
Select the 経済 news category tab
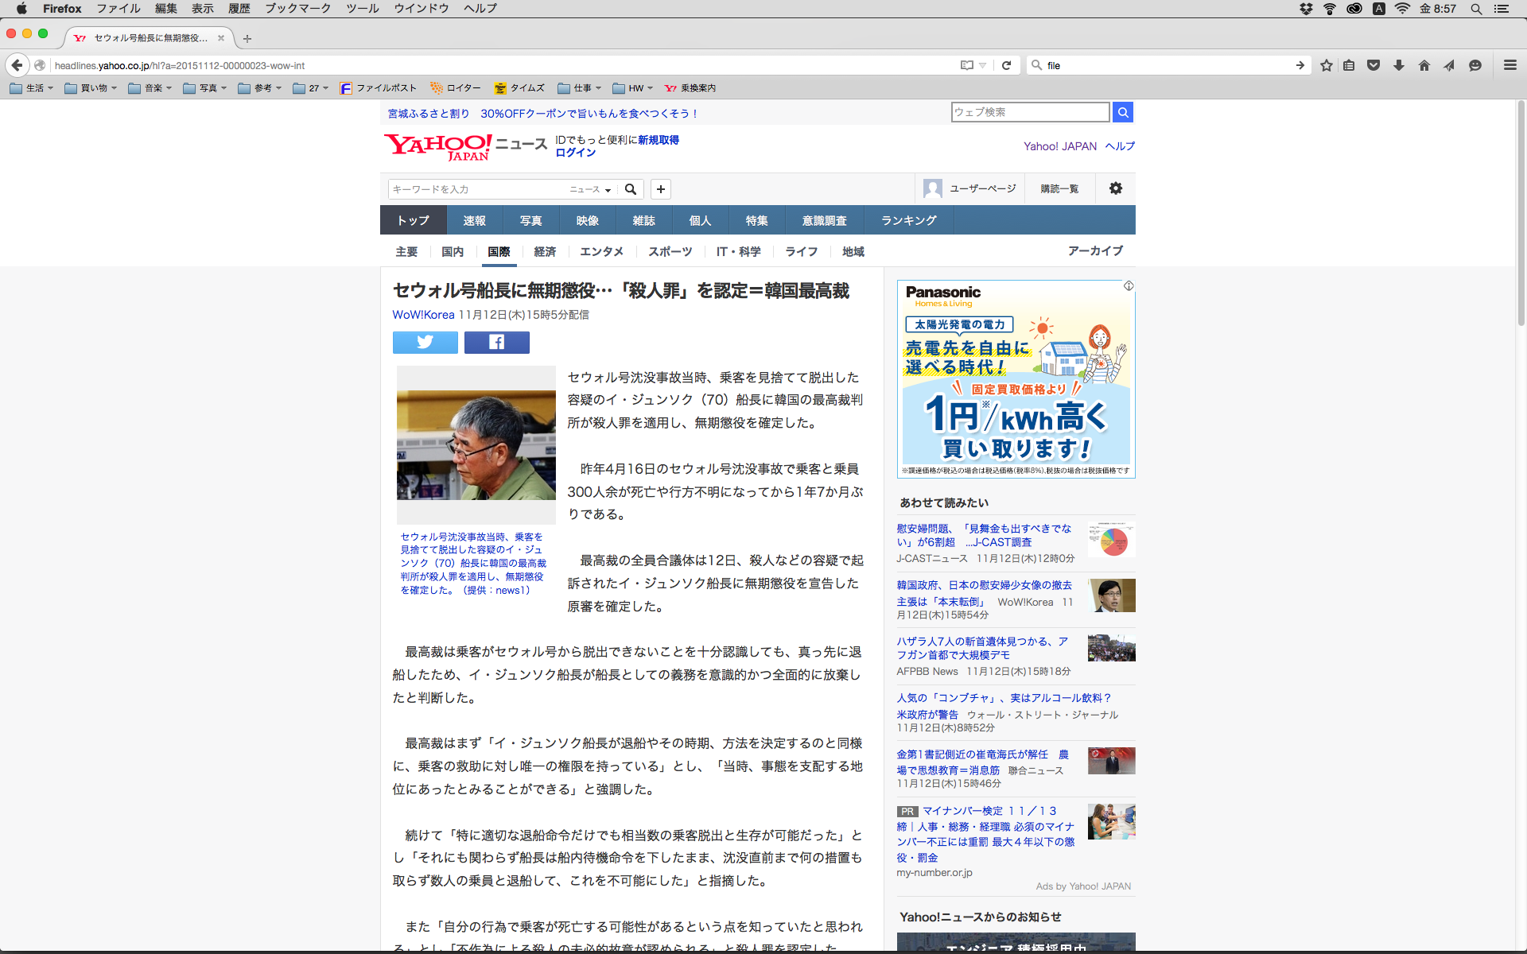click(545, 251)
